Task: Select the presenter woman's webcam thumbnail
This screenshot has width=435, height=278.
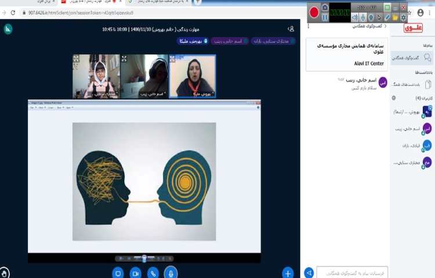Action: 192,76
